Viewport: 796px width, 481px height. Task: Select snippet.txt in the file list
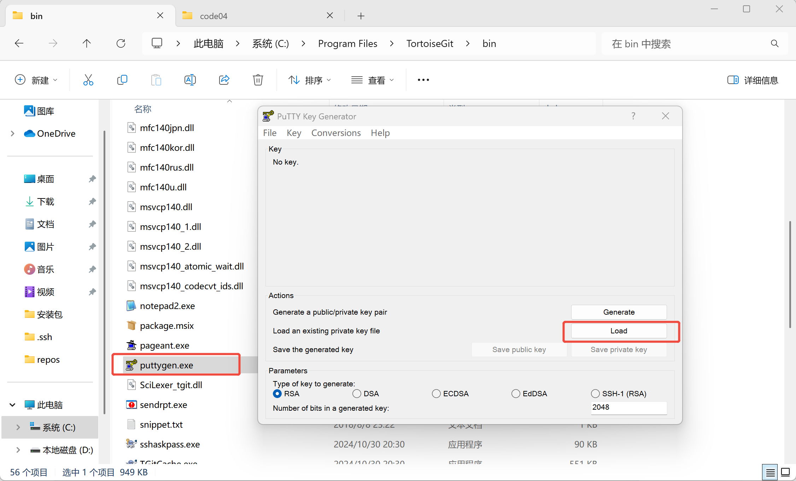pos(161,424)
